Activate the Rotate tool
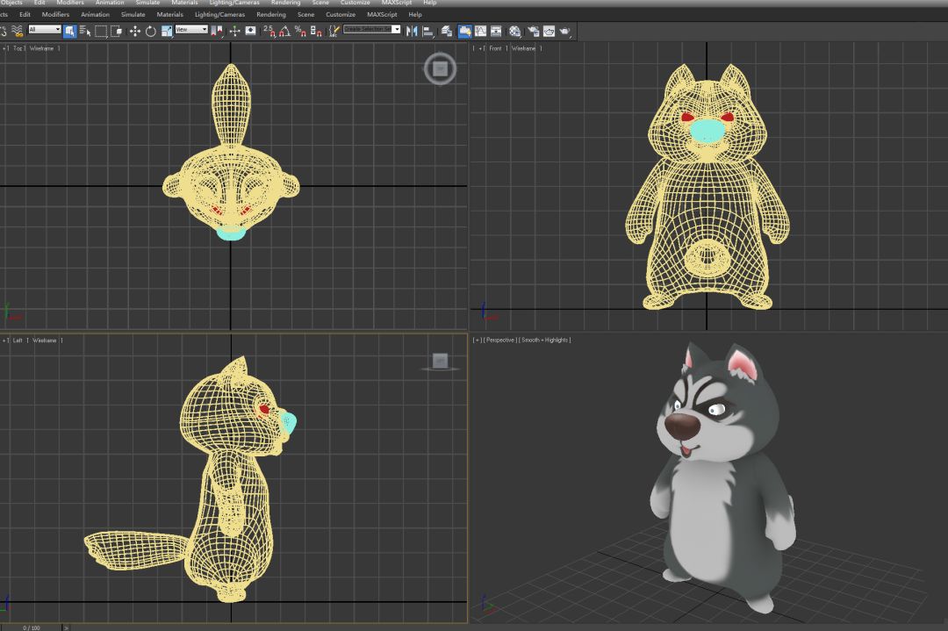Screen dimensions: 948x631 pos(150,31)
